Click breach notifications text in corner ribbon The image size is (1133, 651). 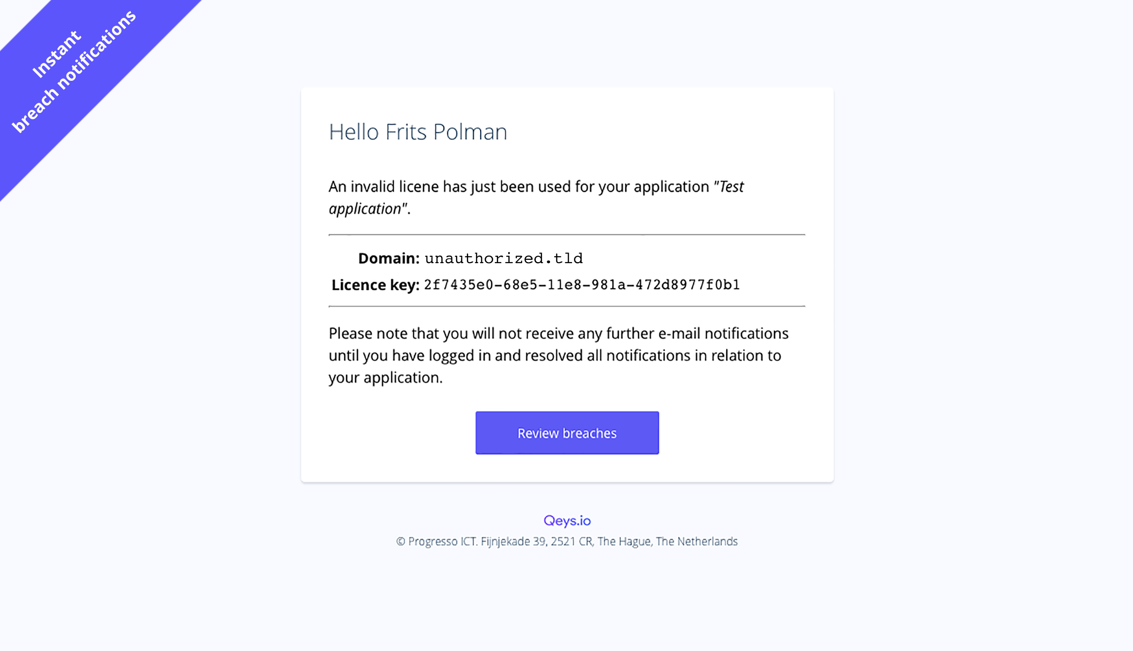[x=74, y=72]
